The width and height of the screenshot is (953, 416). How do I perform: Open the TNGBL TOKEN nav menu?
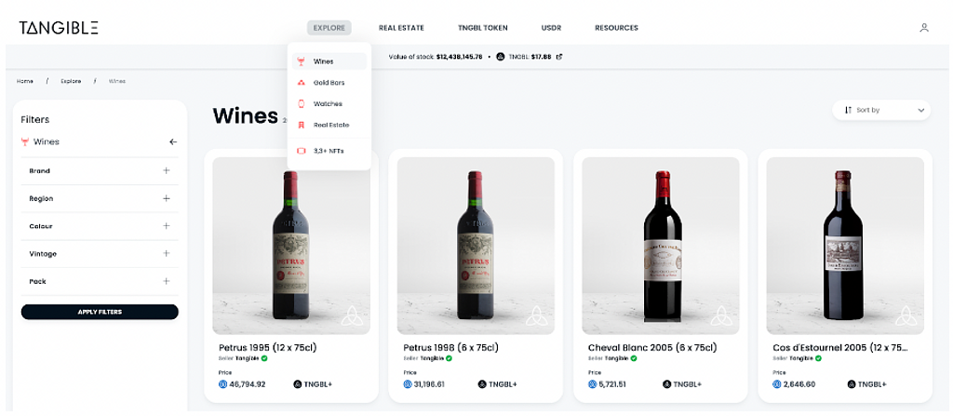[x=482, y=28]
